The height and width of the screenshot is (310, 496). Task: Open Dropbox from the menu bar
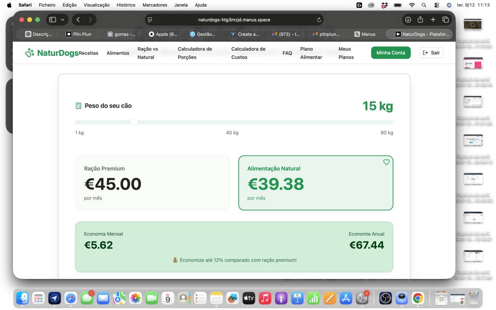(x=384, y=5)
